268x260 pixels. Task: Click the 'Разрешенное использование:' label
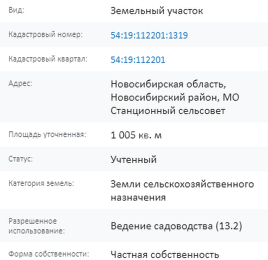(36, 226)
